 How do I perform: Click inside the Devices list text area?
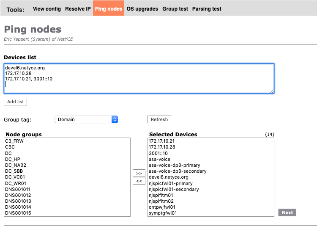point(139,78)
